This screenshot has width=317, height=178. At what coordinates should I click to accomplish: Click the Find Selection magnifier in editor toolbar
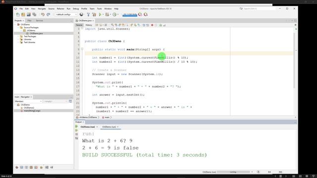point(112,25)
